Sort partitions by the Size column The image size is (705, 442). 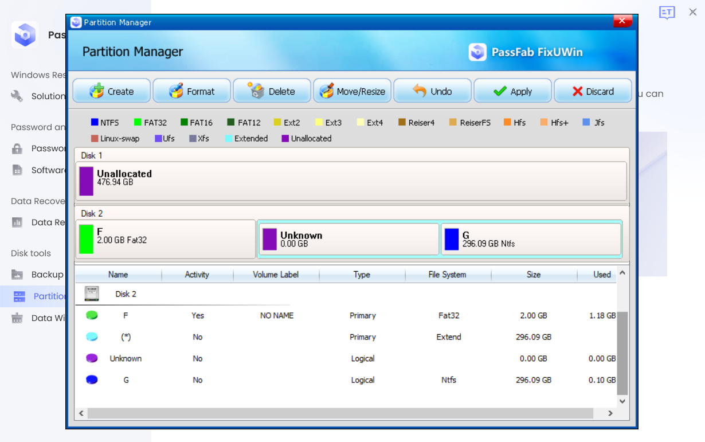coord(534,275)
